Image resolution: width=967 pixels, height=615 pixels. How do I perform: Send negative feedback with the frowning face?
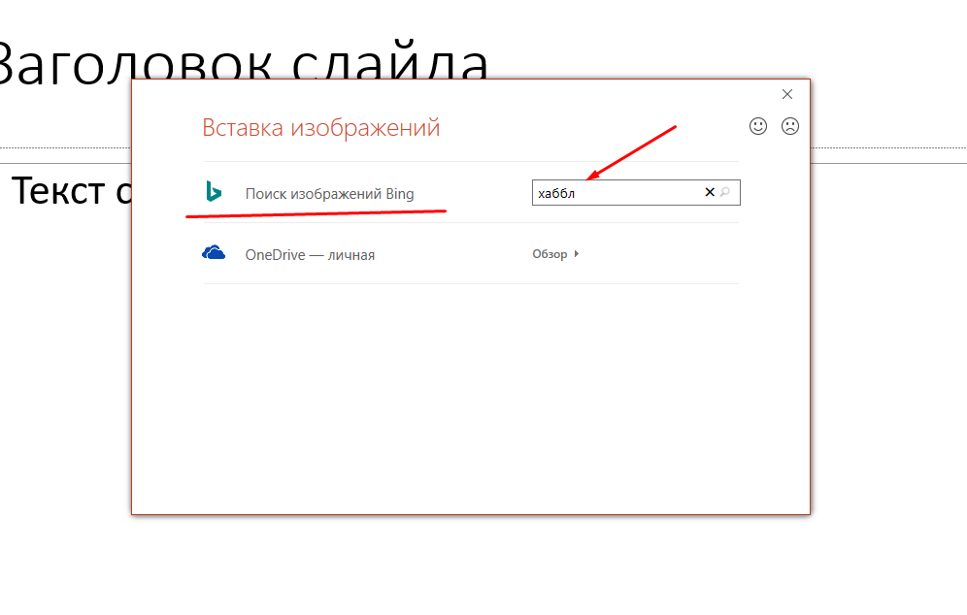coord(790,126)
